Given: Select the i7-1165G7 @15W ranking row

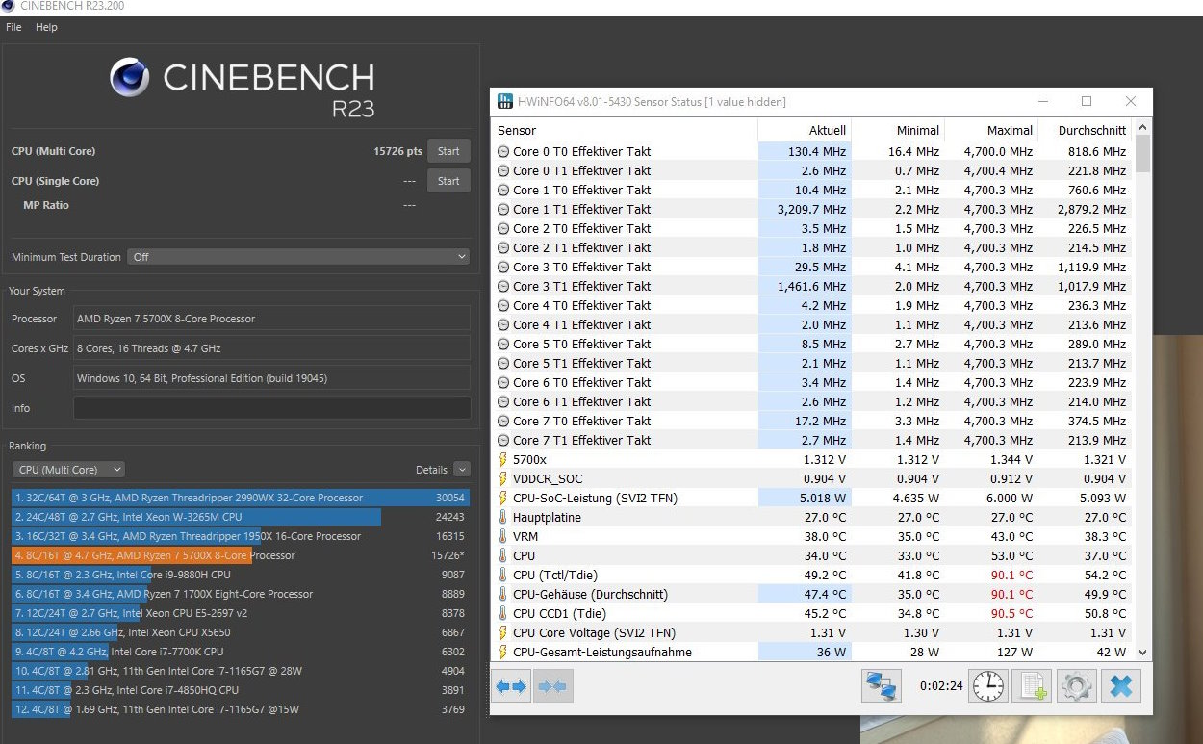Looking at the screenshot, I should click(x=241, y=709).
